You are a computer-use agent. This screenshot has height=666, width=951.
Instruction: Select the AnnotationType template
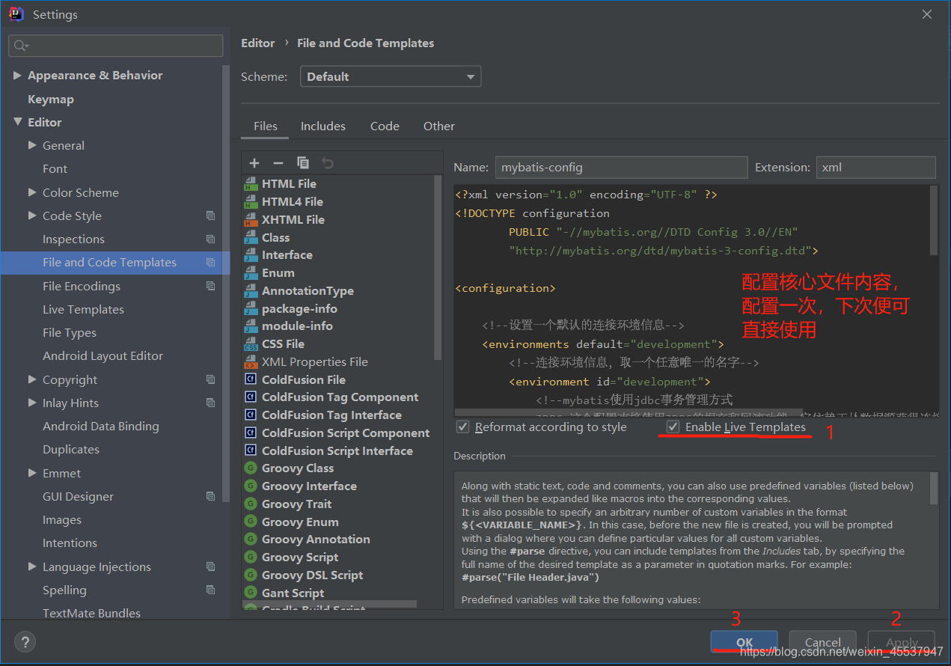(308, 291)
